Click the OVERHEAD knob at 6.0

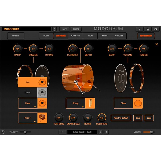tap(102, 118)
